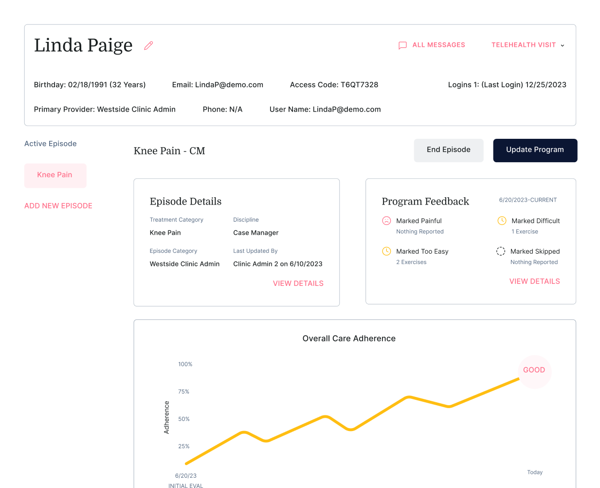Image resolution: width=600 pixels, height=488 pixels.
Task: Click the chat bubble messages icon
Action: 402,45
